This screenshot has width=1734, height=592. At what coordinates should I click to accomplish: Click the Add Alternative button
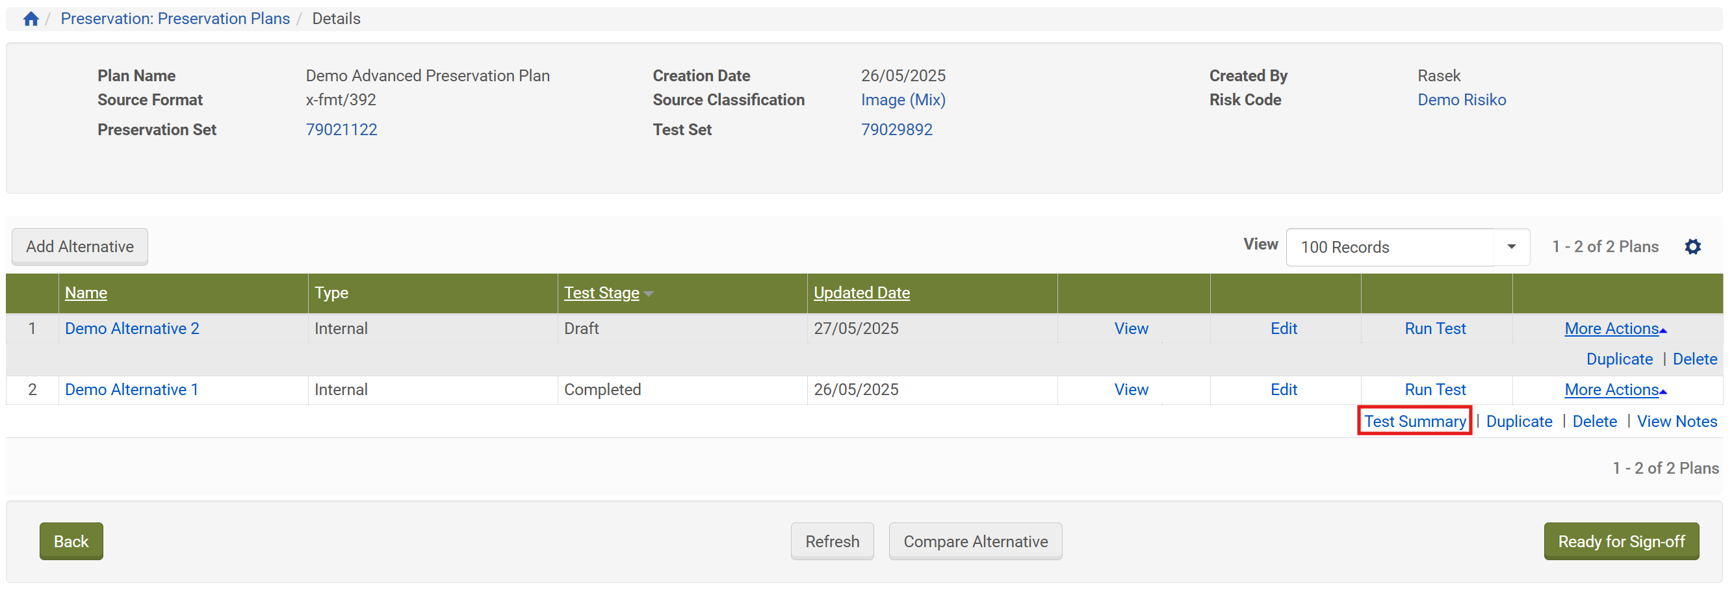click(x=79, y=247)
